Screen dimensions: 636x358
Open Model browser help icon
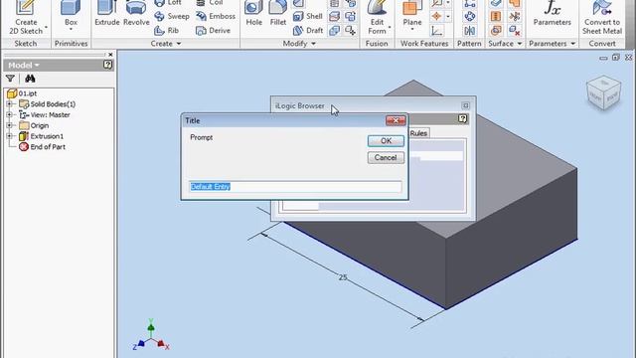click(x=107, y=65)
